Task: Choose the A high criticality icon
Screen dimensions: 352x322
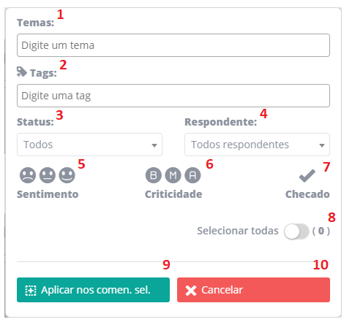Action: tap(192, 175)
